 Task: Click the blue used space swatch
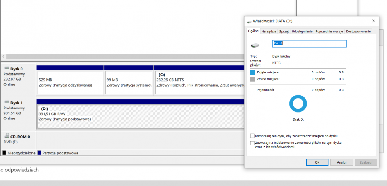[253, 72]
